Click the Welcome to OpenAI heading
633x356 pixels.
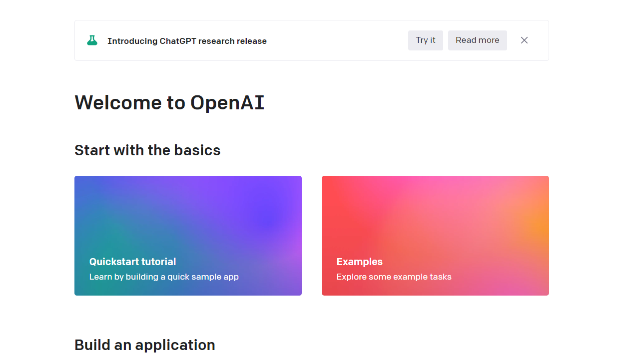(x=169, y=103)
